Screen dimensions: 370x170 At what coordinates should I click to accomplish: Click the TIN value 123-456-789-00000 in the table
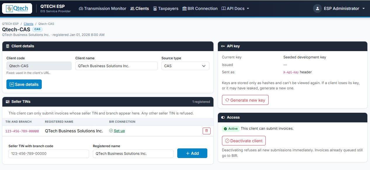[x=22, y=131]
